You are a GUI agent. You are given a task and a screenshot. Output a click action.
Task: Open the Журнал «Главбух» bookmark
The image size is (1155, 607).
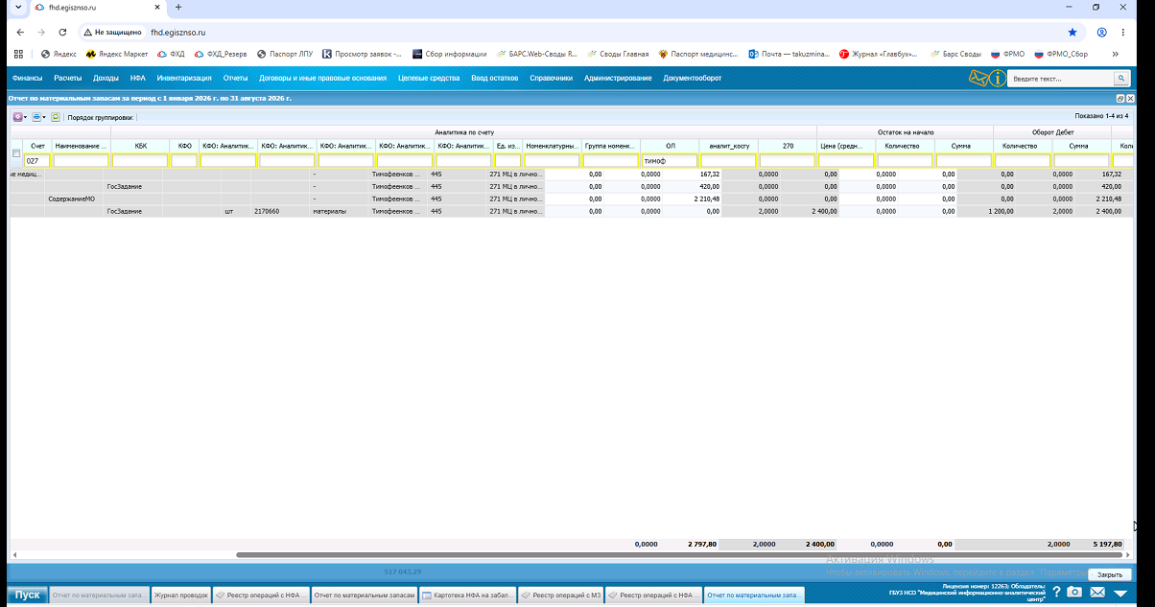pos(878,54)
